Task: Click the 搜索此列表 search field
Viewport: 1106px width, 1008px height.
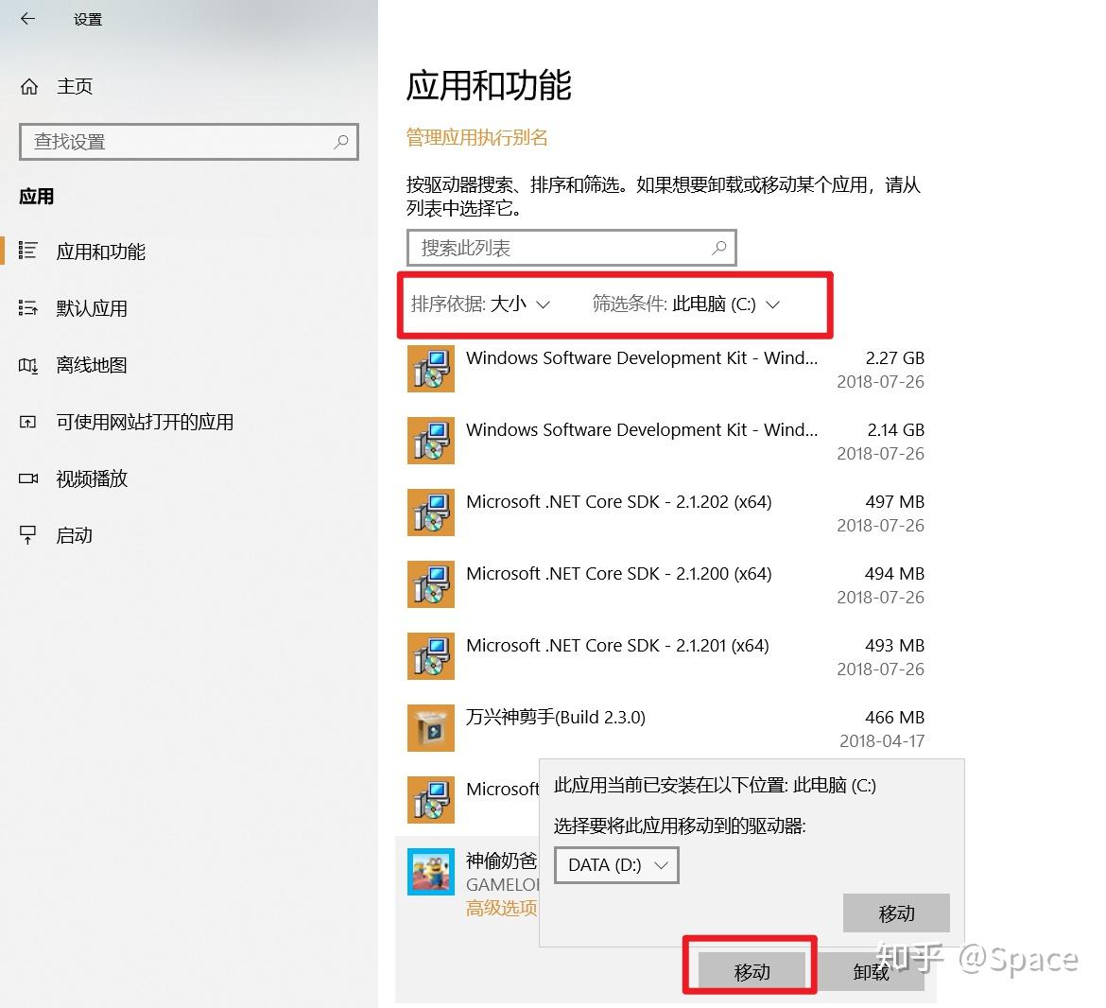Action: click(x=571, y=248)
